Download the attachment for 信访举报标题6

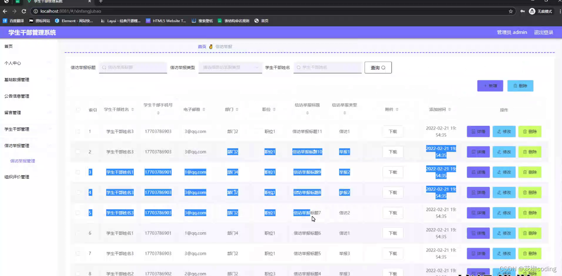point(393,233)
